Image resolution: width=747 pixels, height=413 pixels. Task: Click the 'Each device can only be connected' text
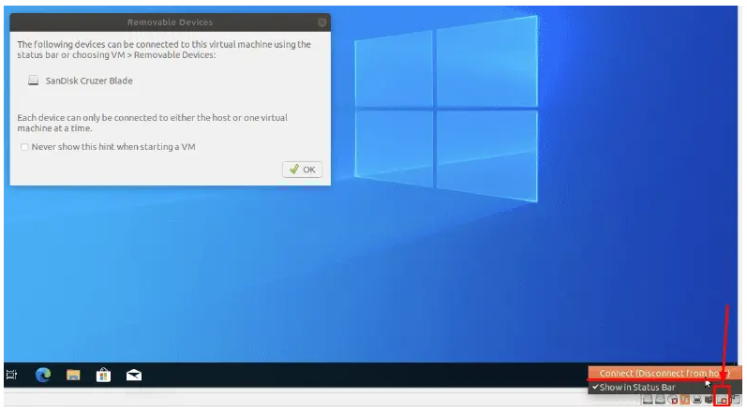click(153, 123)
